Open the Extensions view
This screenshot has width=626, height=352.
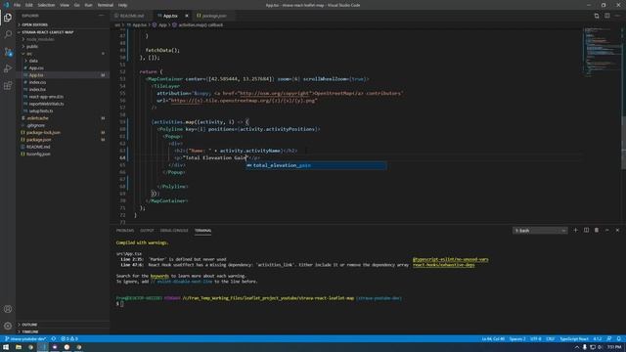(8, 86)
